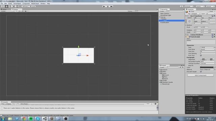The image size is (216, 121).
Task: Open the Account dropdown
Action: click(189, 6)
